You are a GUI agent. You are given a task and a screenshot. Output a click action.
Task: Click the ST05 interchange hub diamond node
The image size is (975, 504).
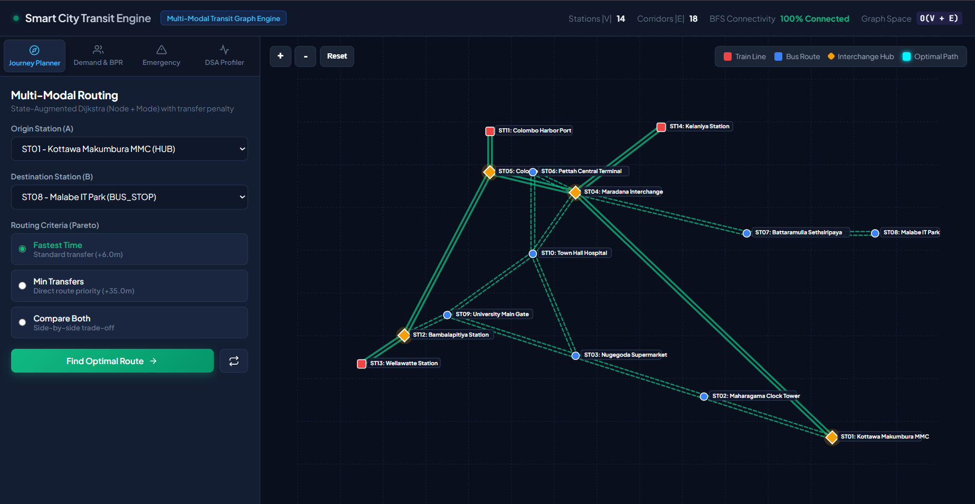click(490, 172)
